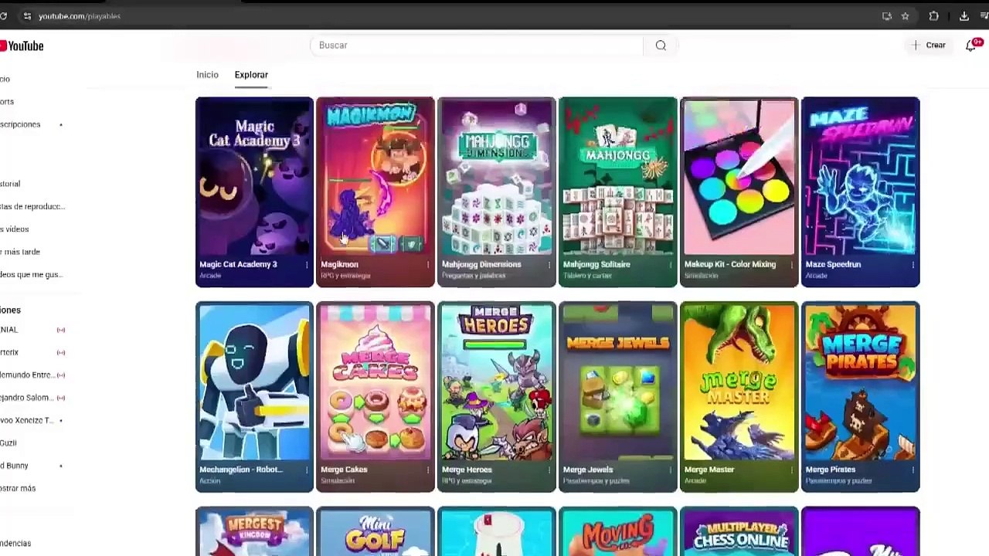Open the more options menu for Makeup Kit

[792, 265]
